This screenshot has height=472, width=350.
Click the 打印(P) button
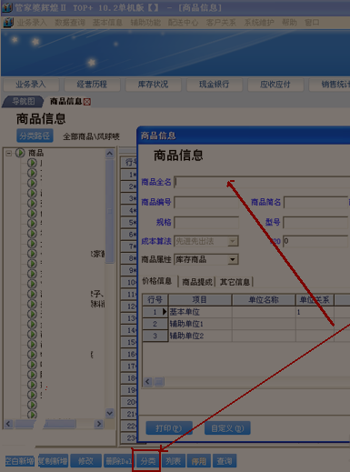[x=169, y=428]
